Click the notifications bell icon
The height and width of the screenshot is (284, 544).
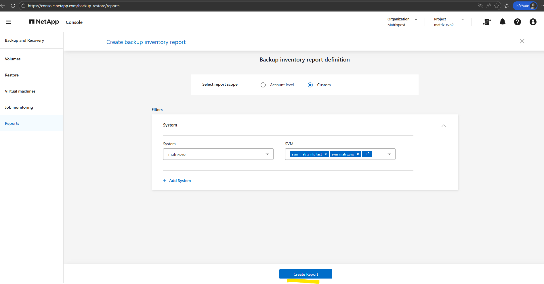pyautogui.click(x=502, y=22)
